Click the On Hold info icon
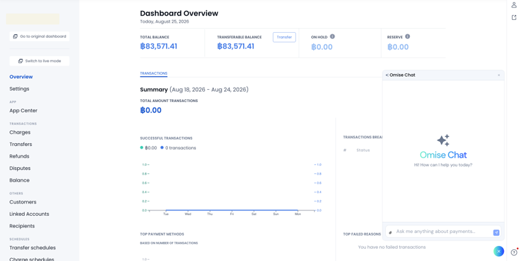 [x=332, y=36]
